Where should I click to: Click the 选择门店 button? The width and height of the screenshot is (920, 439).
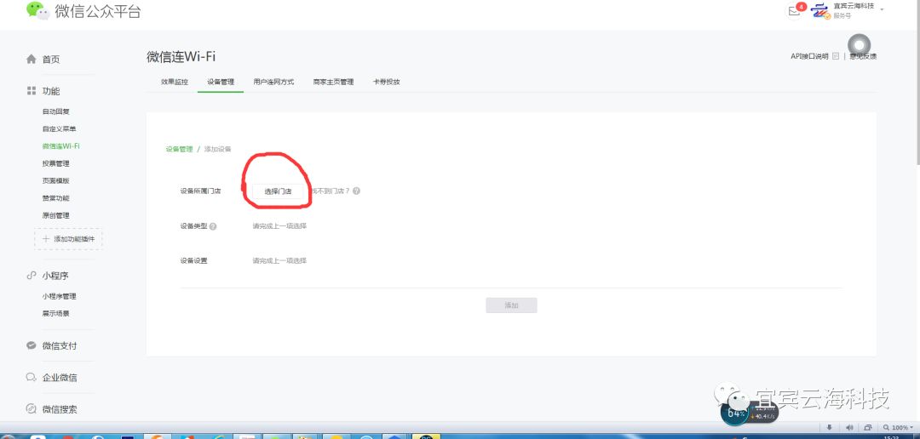(x=278, y=191)
